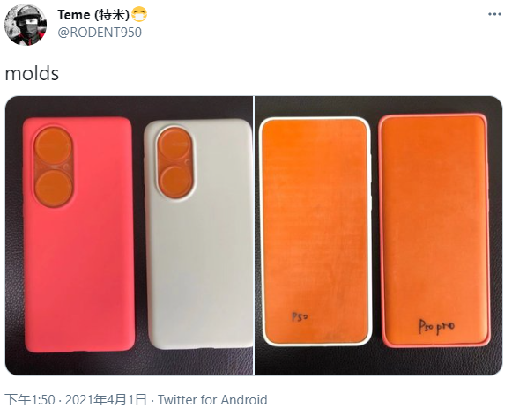Open the display name Teme (特米)

point(93,15)
